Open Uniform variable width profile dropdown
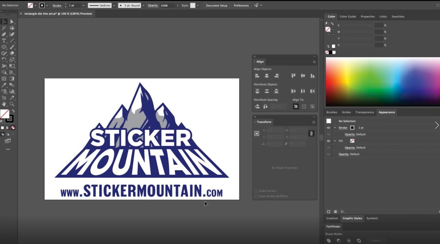This screenshot has height=244, width=440. [x=114, y=5]
